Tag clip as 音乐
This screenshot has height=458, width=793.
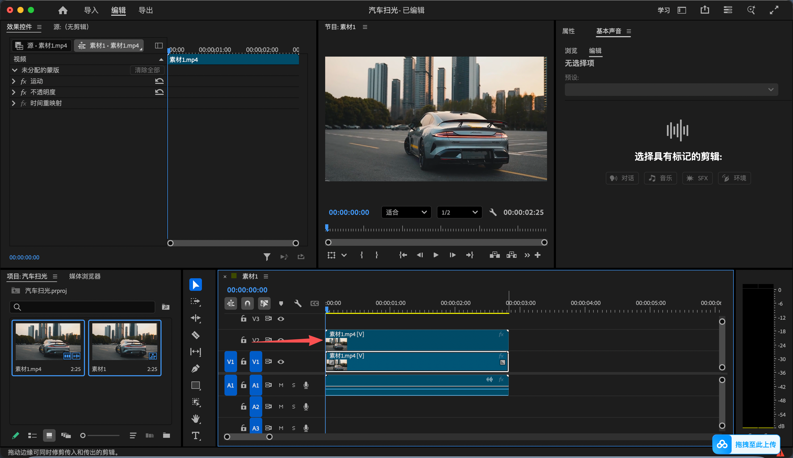[x=660, y=178]
